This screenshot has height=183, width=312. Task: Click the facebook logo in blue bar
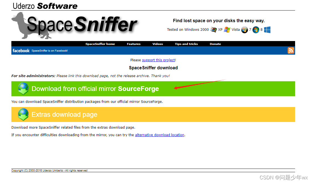(x=21, y=50)
